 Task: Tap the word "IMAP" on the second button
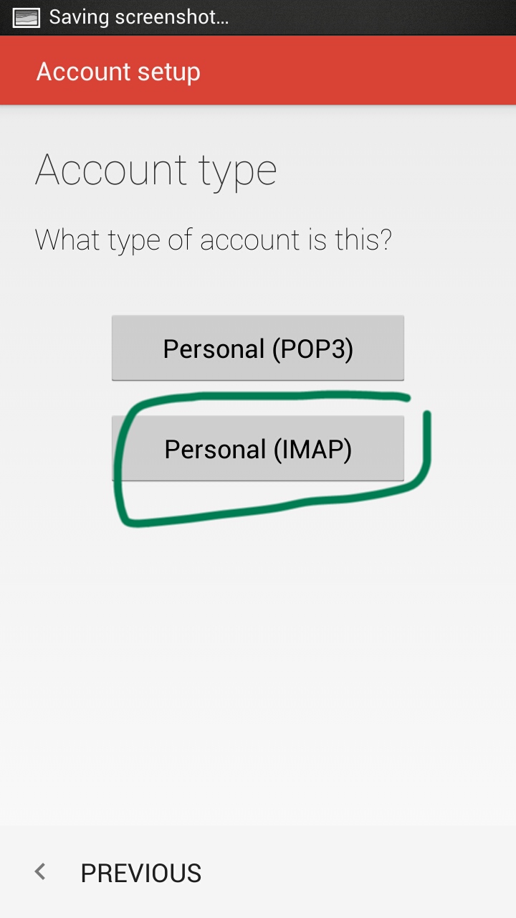point(312,450)
